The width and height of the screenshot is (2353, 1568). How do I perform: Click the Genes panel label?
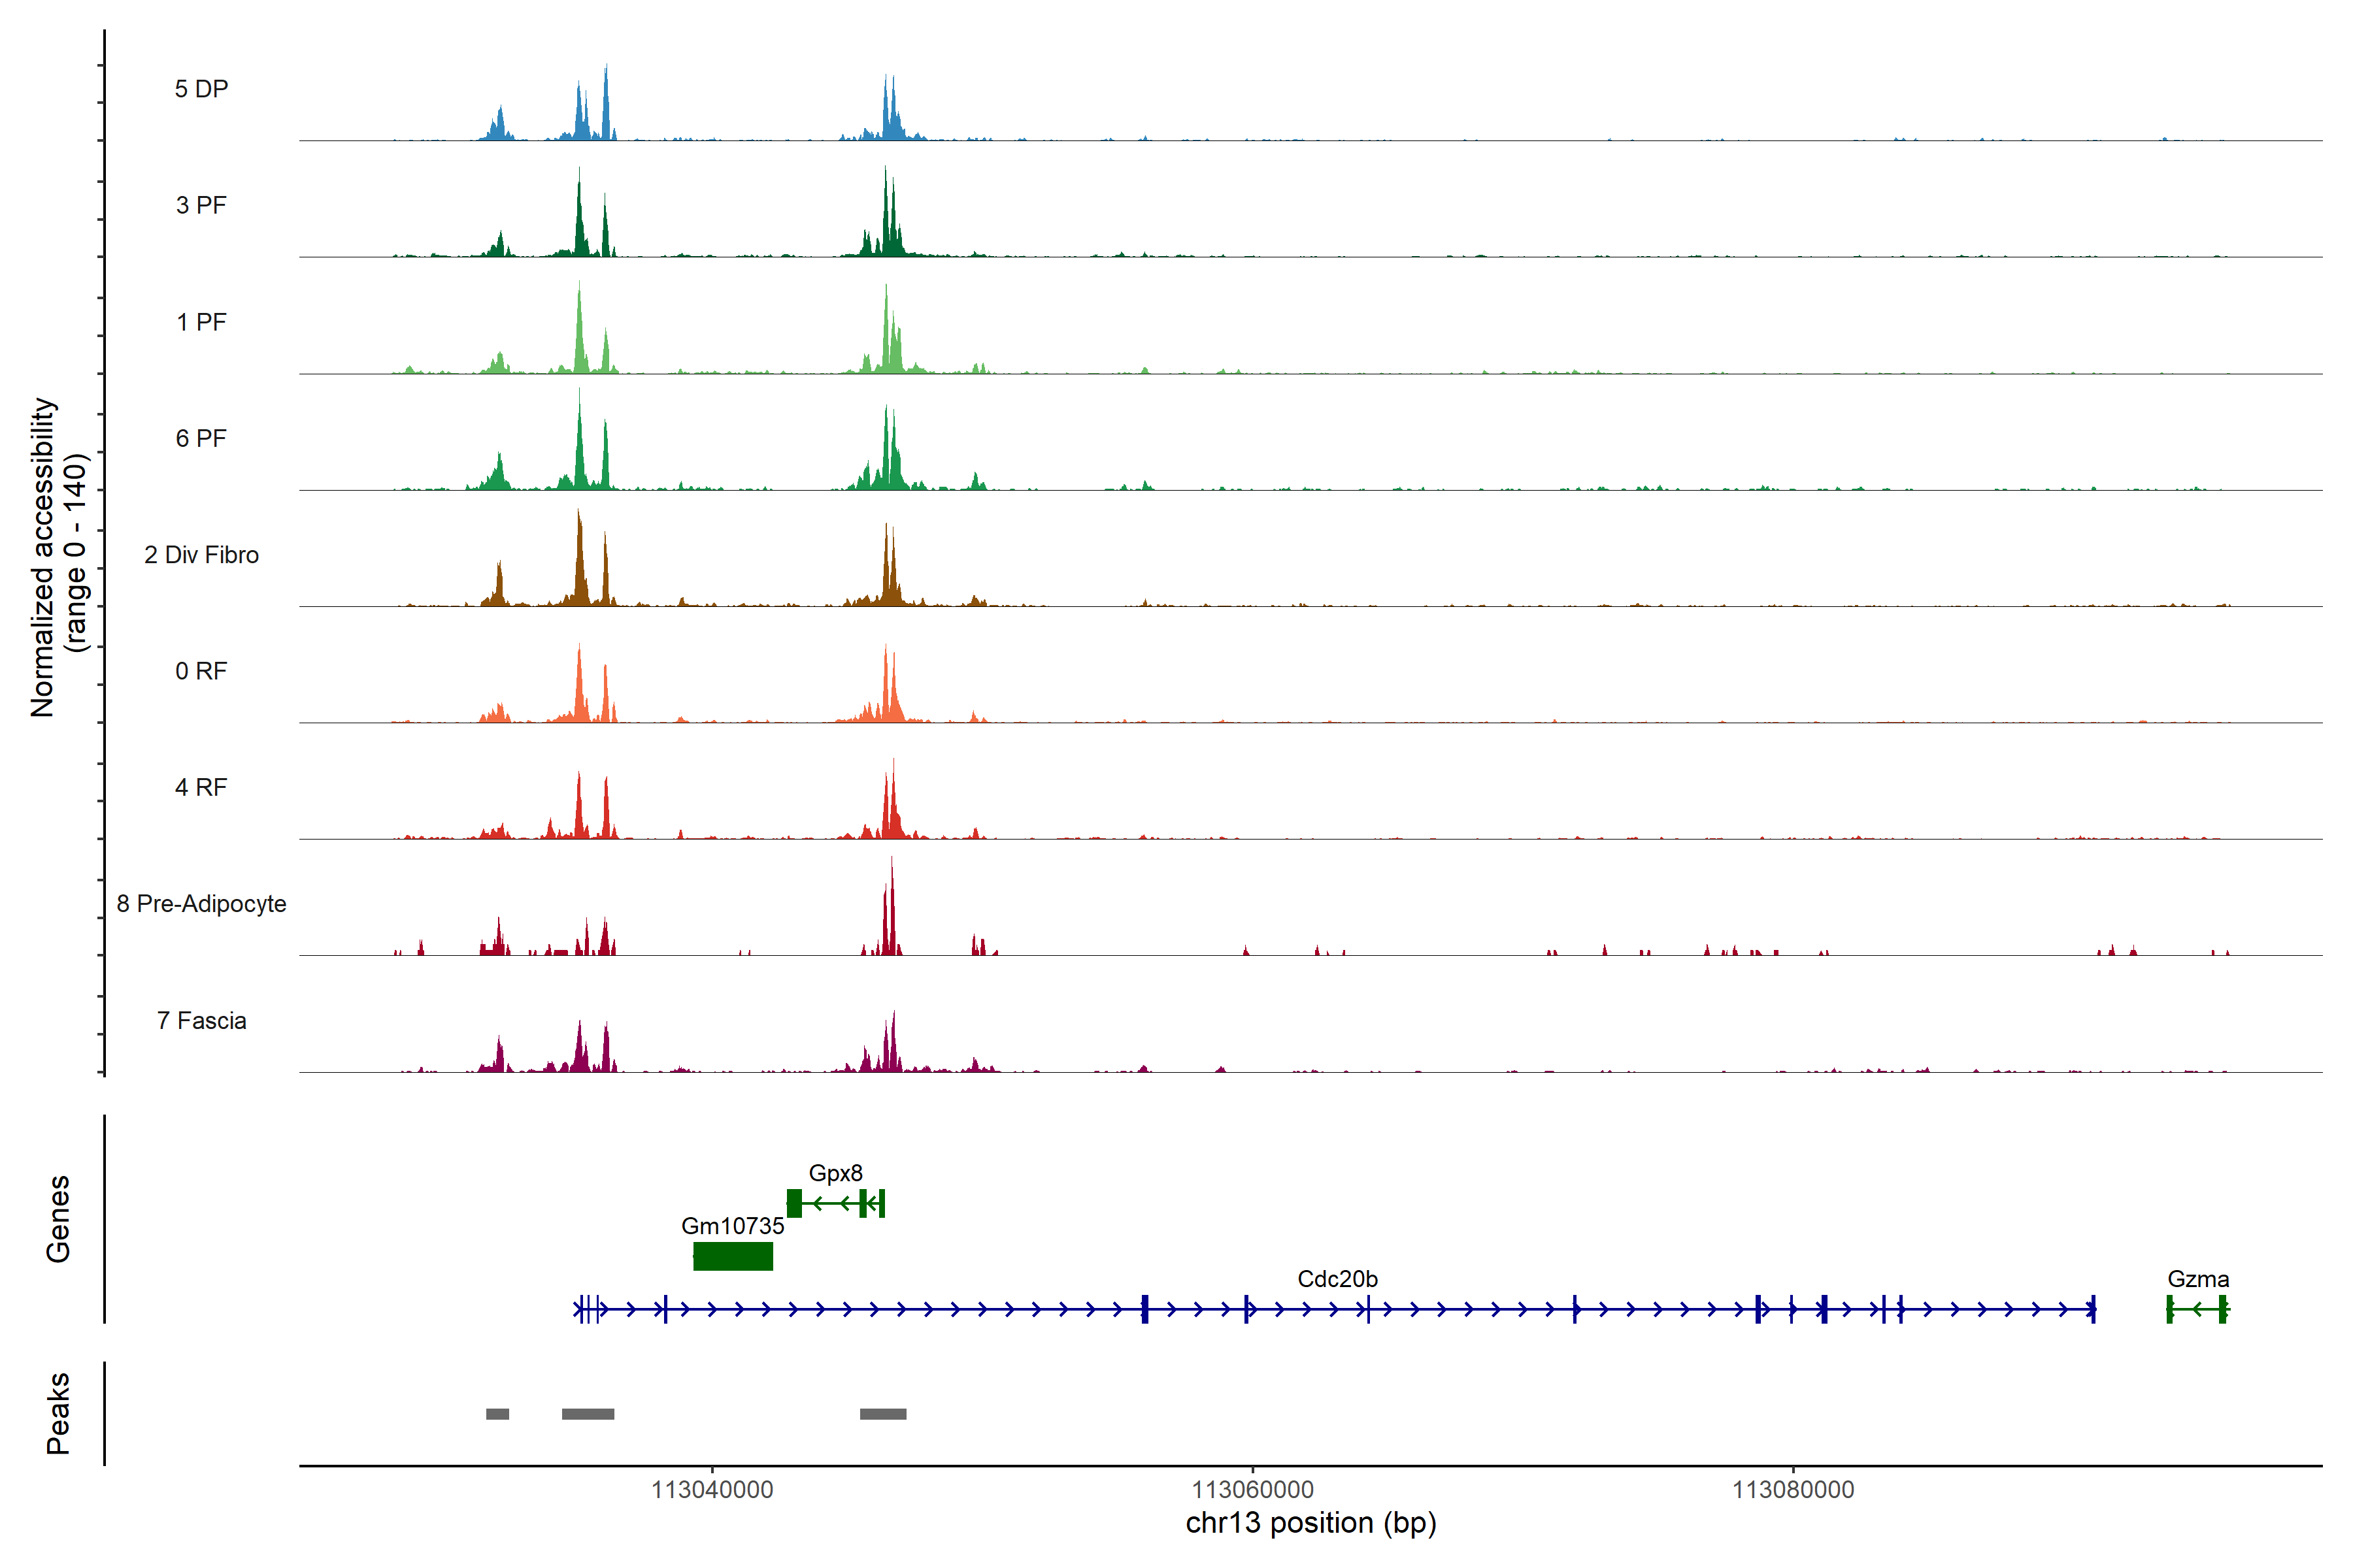(x=58, y=1219)
